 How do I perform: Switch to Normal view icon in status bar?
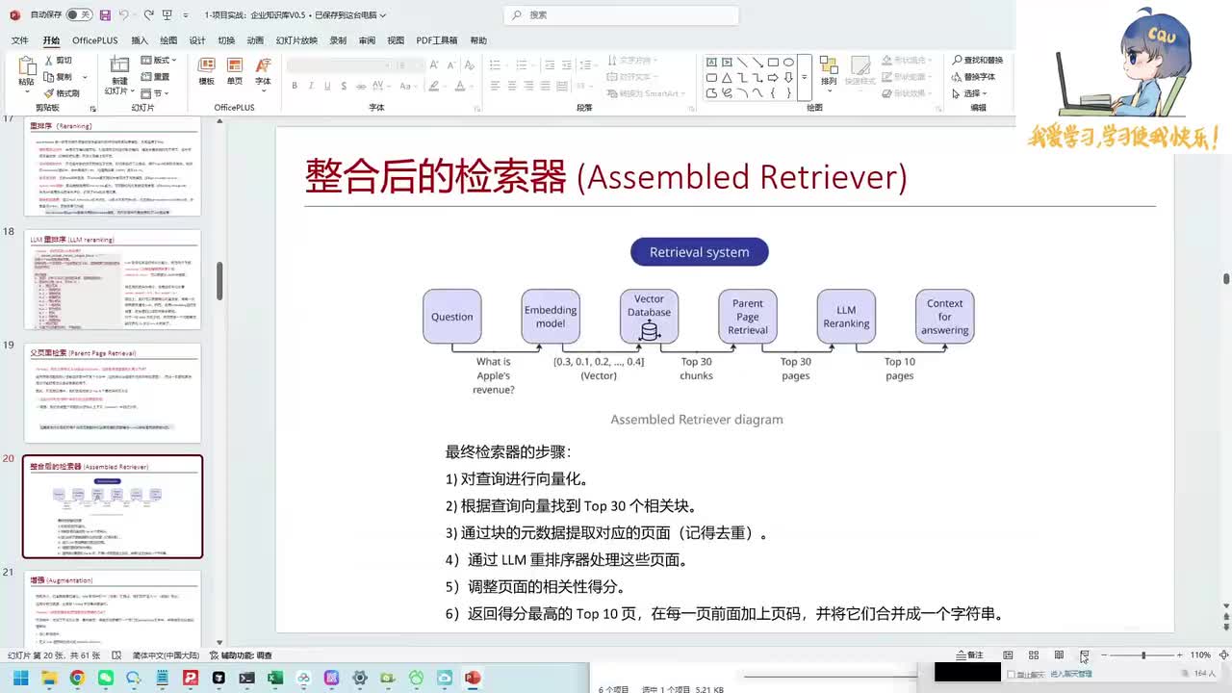(1008, 655)
